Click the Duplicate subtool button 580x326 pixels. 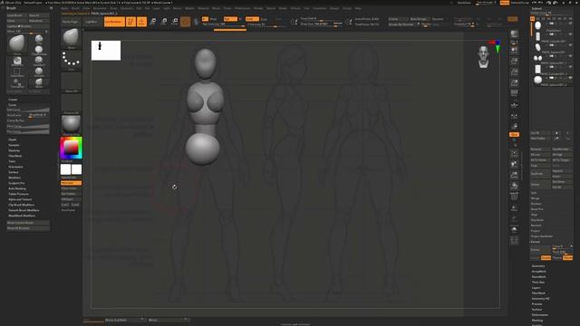point(540,174)
